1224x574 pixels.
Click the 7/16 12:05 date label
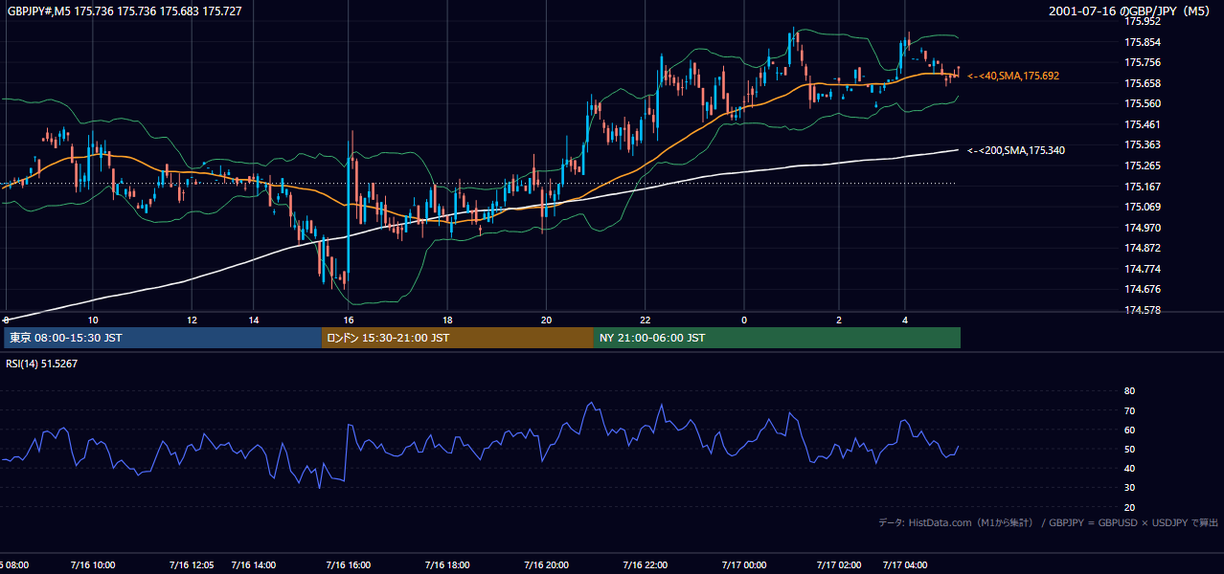coord(192,565)
